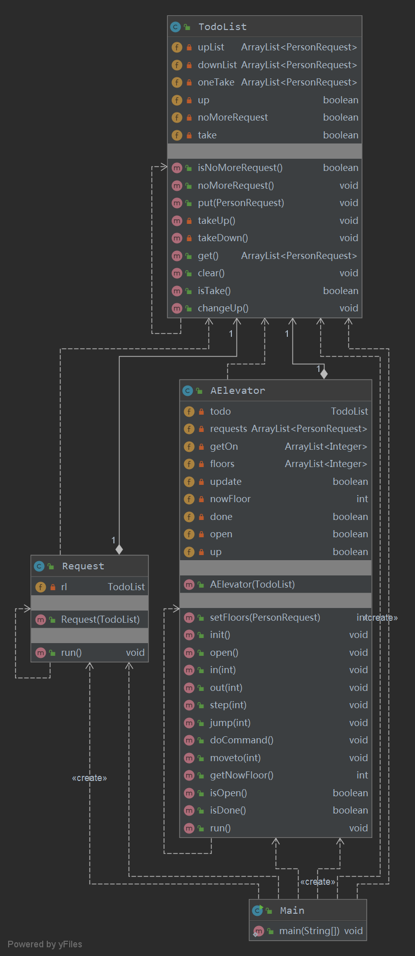Click the AElevator class icon

188,391
